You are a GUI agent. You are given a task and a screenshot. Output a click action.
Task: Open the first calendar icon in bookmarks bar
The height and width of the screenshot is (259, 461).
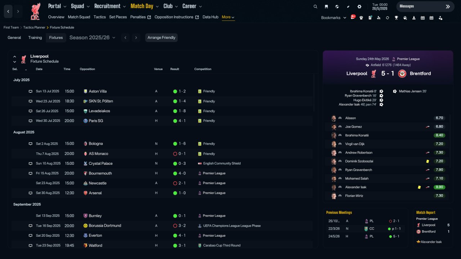422,18
